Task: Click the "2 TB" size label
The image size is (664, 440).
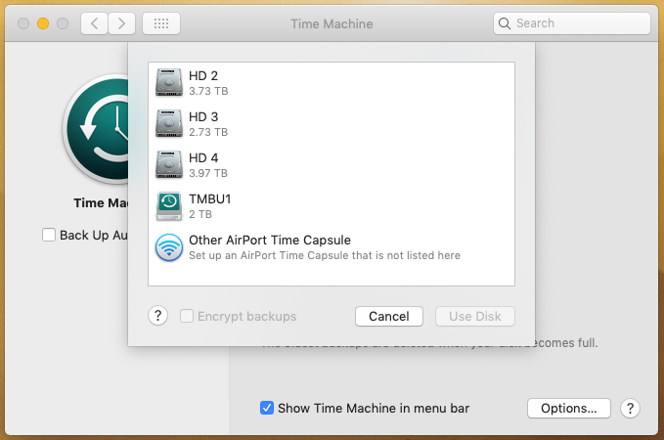Action: (x=200, y=214)
